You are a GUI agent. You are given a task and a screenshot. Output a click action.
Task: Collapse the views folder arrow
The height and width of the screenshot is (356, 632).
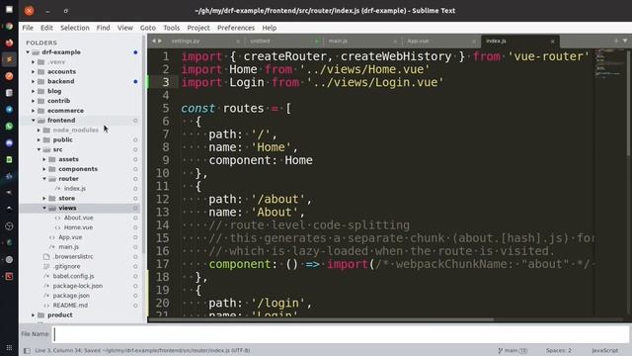click(x=44, y=208)
